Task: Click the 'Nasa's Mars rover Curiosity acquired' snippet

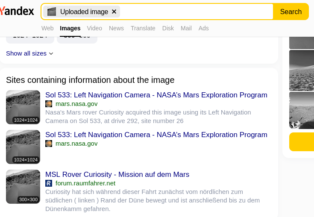Action: [148, 117]
